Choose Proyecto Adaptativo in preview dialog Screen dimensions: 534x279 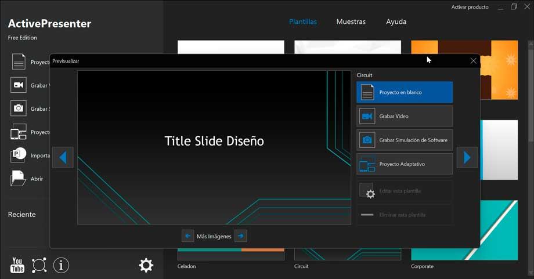pyautogui.click(x=405, y=164)
